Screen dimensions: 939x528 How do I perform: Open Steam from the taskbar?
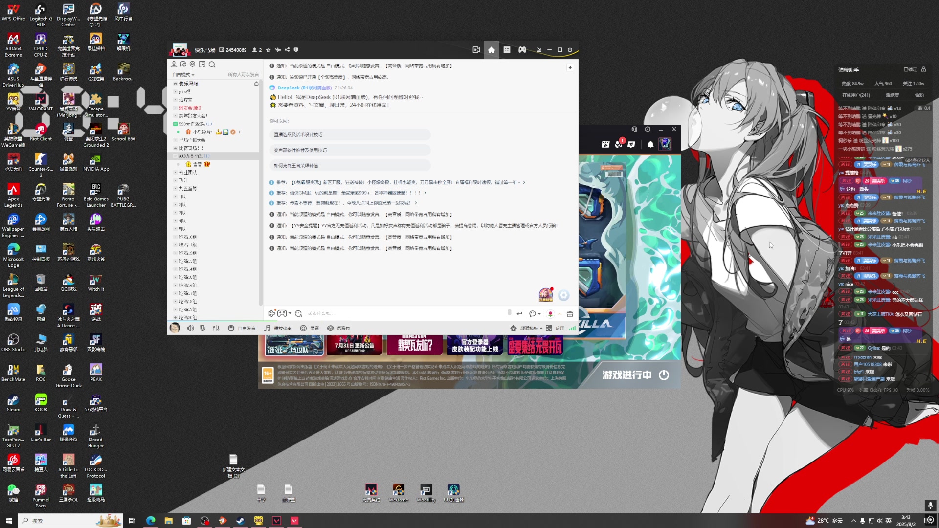click(x=240, y=521)
